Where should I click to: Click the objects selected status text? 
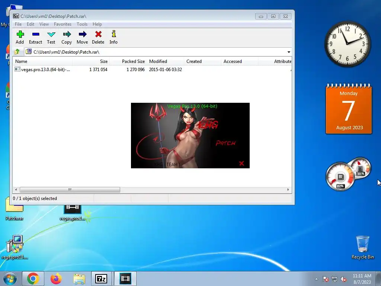tap(35, 198)
